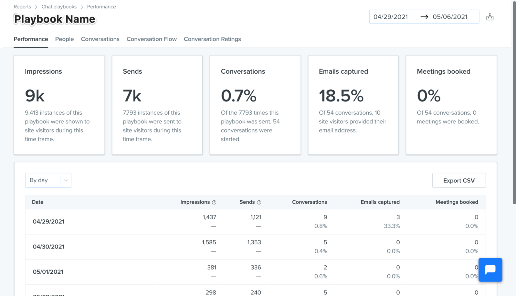Image resolution: width=516 pixels, height=296 pixels.
Task: Go to the Conversations tab
Action: click(100, 39)
